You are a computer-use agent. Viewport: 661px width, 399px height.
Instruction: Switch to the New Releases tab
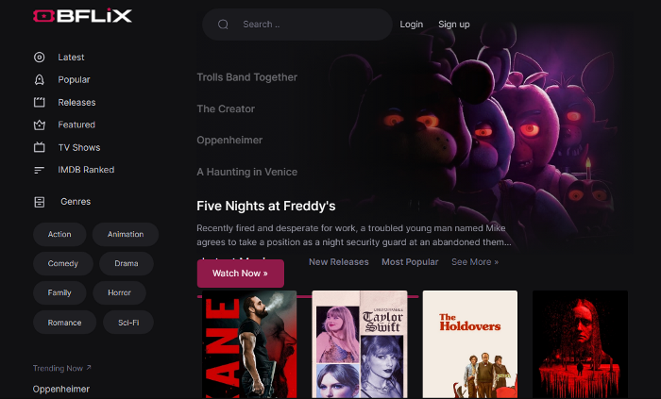(338, 262)
